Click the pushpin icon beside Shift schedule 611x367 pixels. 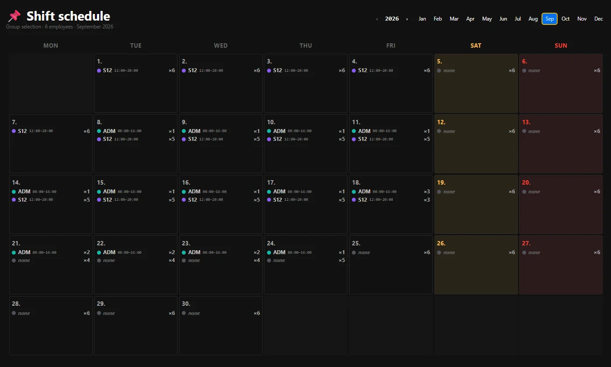click(14, 16)
